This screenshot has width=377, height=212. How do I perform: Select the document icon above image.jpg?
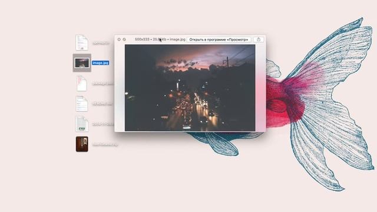[x=82, y=42]
